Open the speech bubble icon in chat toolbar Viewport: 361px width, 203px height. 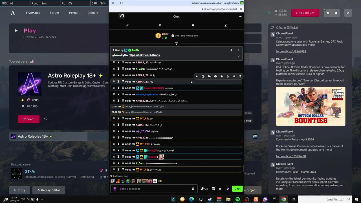pos(193,25)
